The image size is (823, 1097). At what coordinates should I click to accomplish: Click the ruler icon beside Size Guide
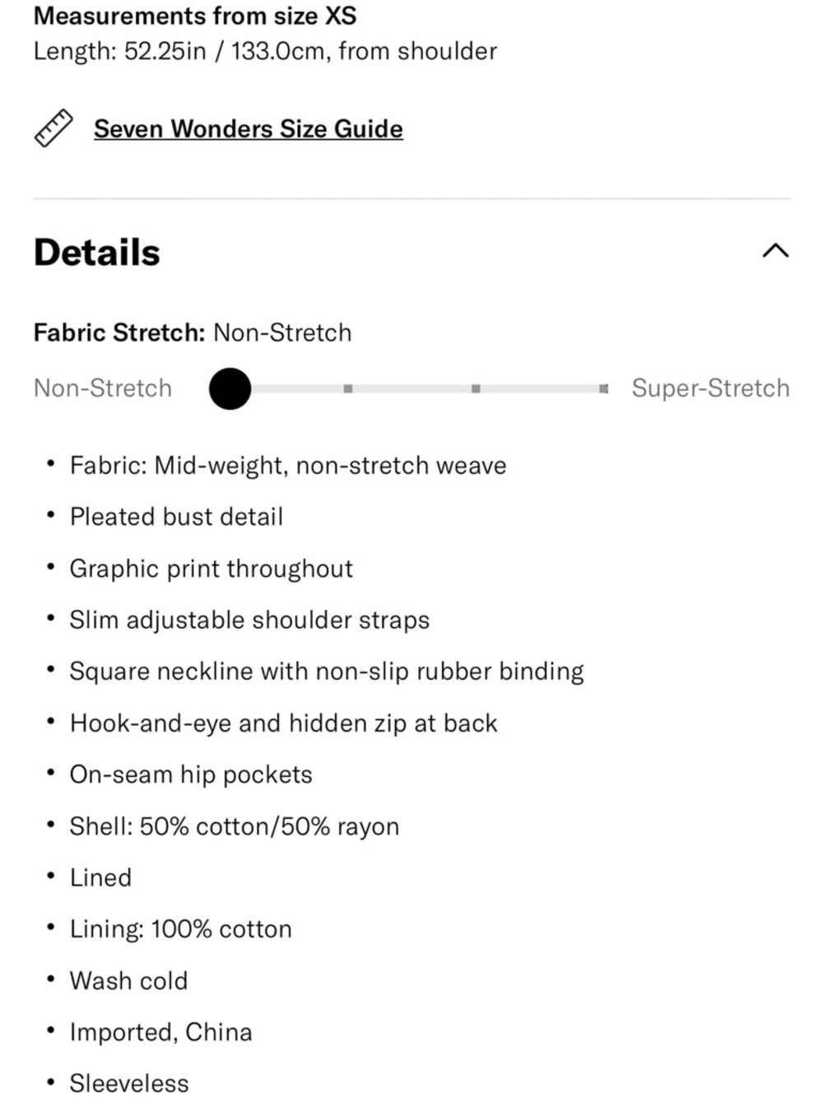click(x=53, y=128)
